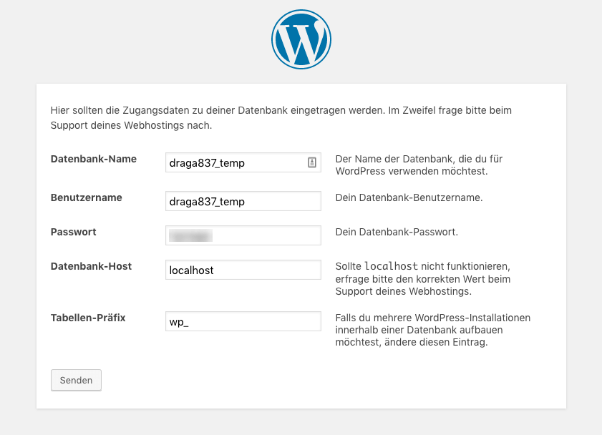Click the intro text "Hier sollten die Zugangsdaten"
Image resolution: width=602 pixels, height=435 pixels.
(x=281, y=118)
